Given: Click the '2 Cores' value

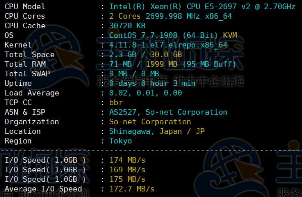Looking at the screenshot, I should pos(125,16).
